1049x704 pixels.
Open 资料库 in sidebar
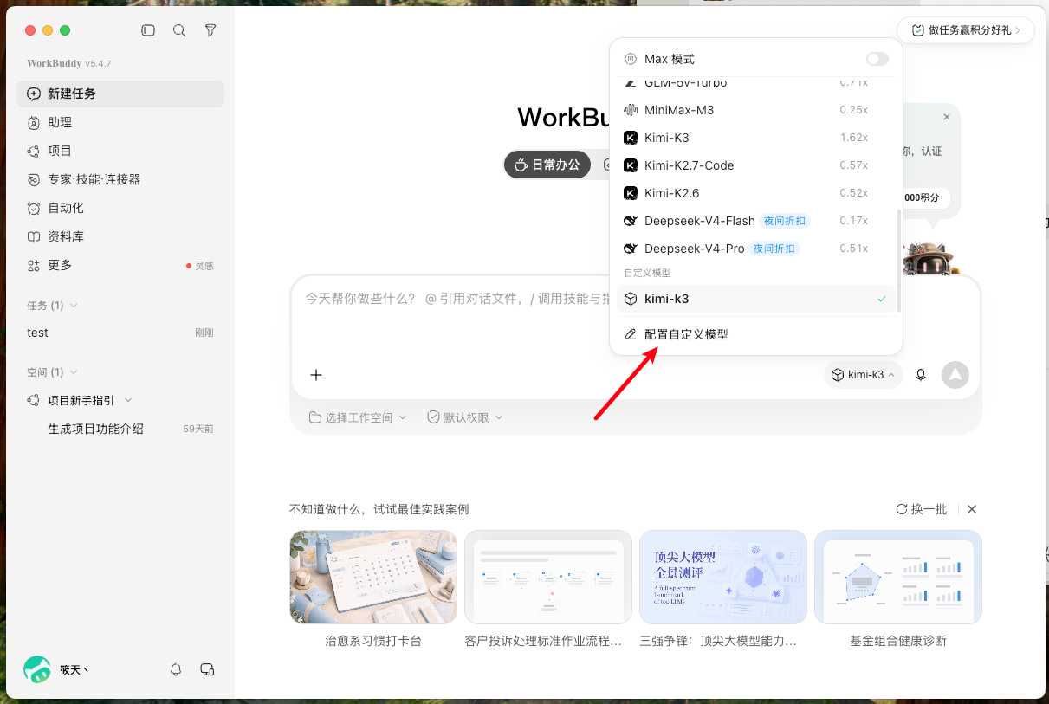point(120,236)
